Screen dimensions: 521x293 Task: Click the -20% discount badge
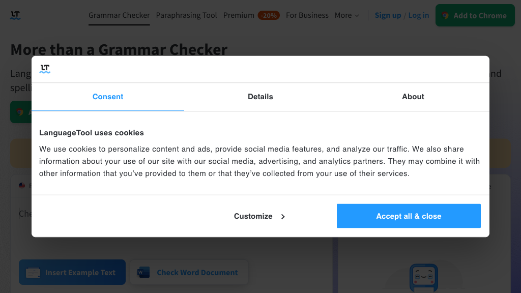(x=269, y=15)
